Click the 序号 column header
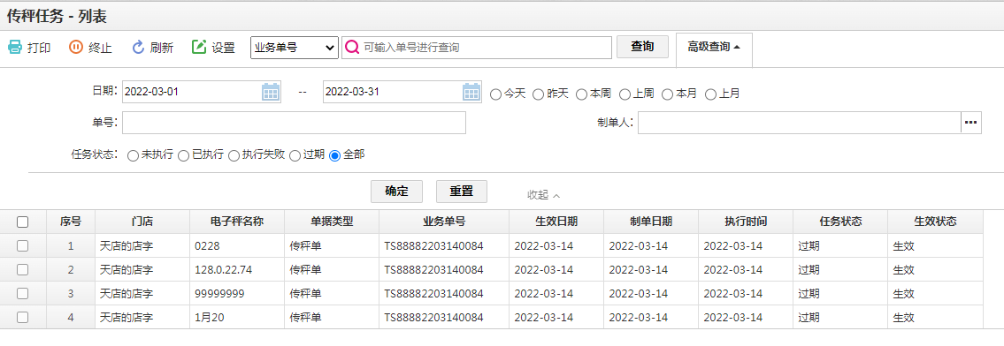Viewport: 1004px width, 346px height. pyautogui.click(x=71, y=222)
